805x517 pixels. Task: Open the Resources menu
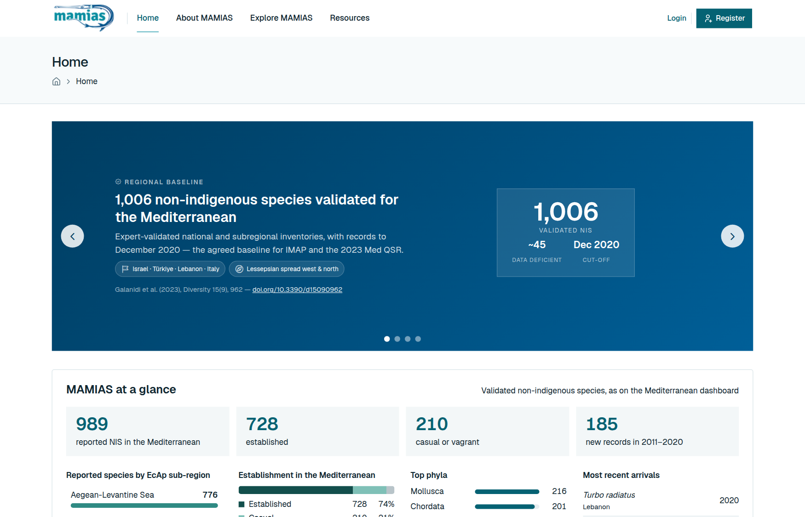[350, 18]
